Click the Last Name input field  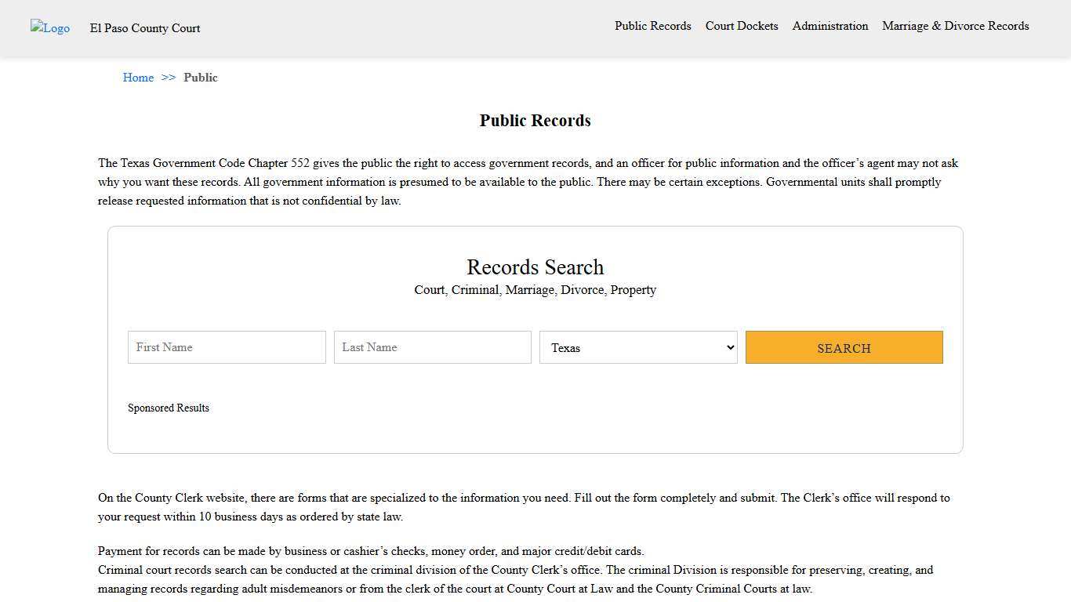coord(432,347)
